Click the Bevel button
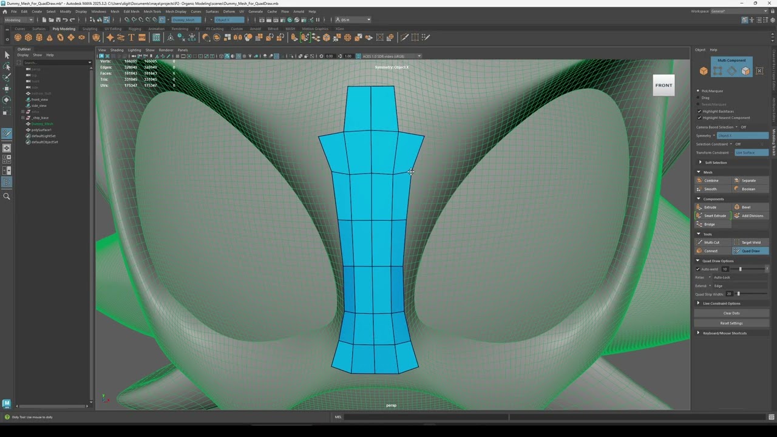777x437 pixels. pos(750,207)
